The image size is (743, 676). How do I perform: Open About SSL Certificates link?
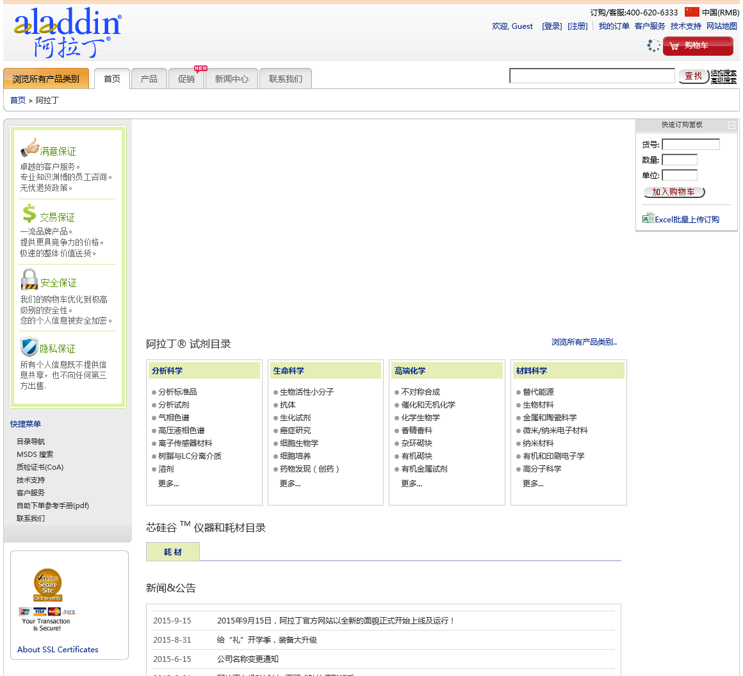click(x=58, y=650)
